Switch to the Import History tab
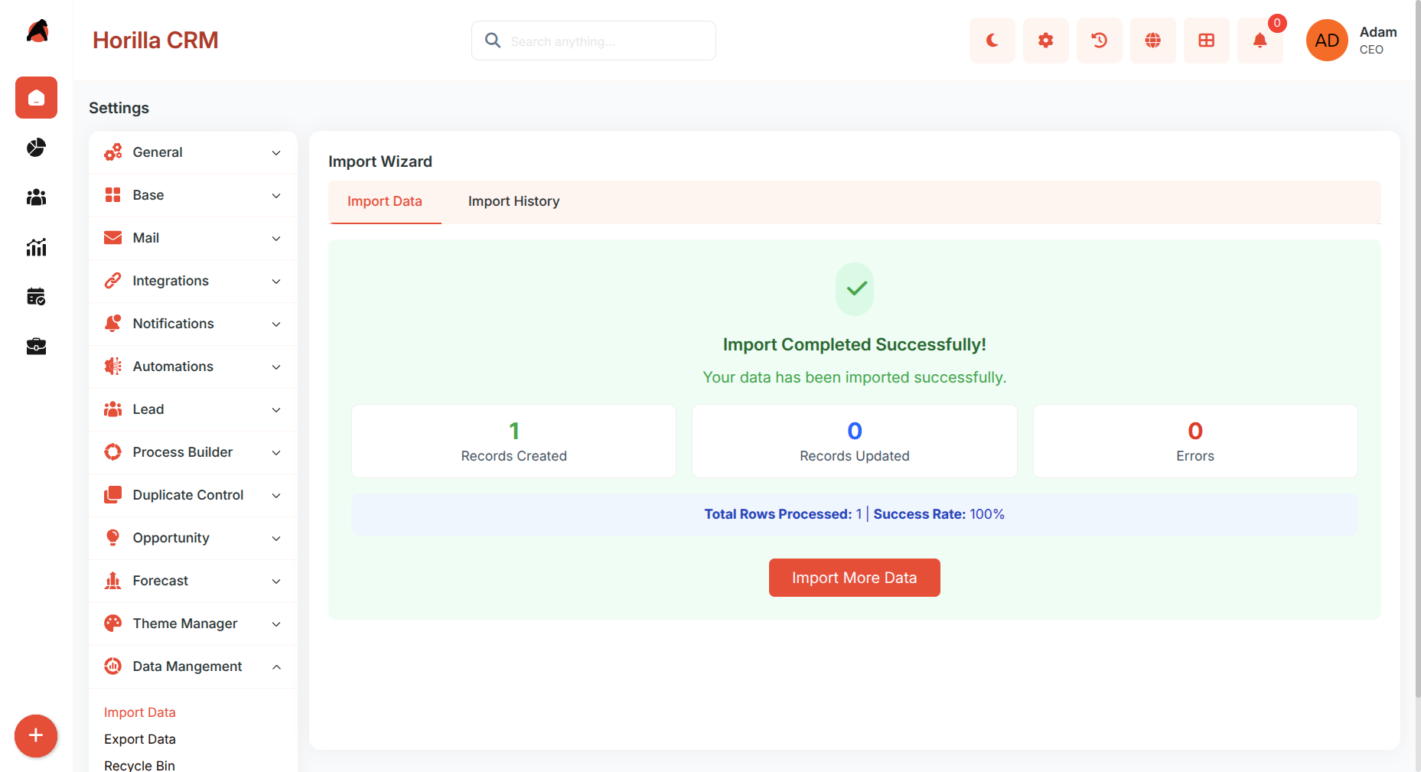The width and height of the screenshot is (1421, 772). (x=514, y=202)
